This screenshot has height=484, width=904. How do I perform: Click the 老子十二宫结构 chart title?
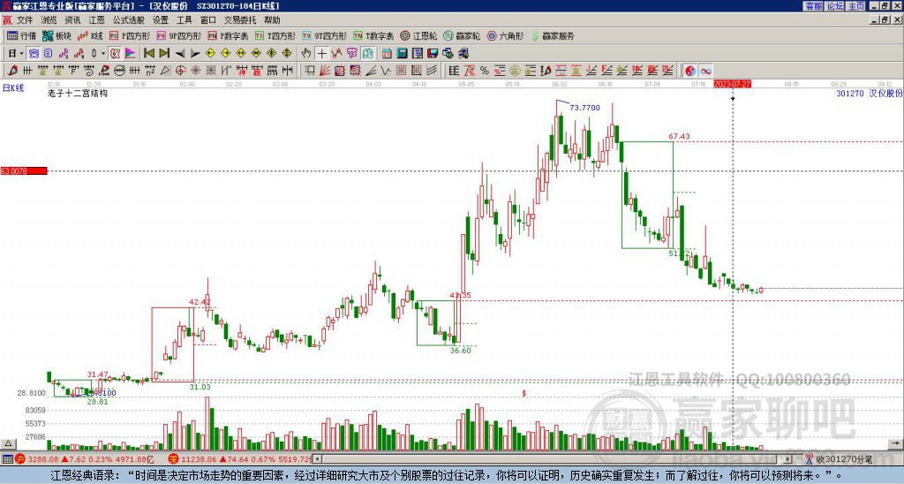(78, 93)
